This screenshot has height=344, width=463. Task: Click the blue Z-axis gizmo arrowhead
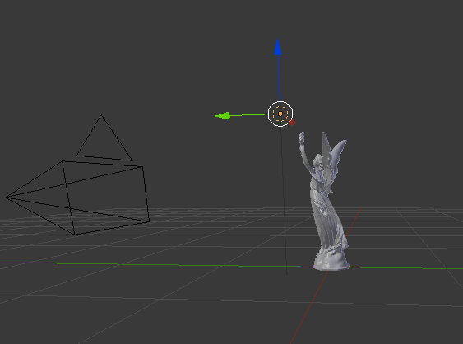278,47
